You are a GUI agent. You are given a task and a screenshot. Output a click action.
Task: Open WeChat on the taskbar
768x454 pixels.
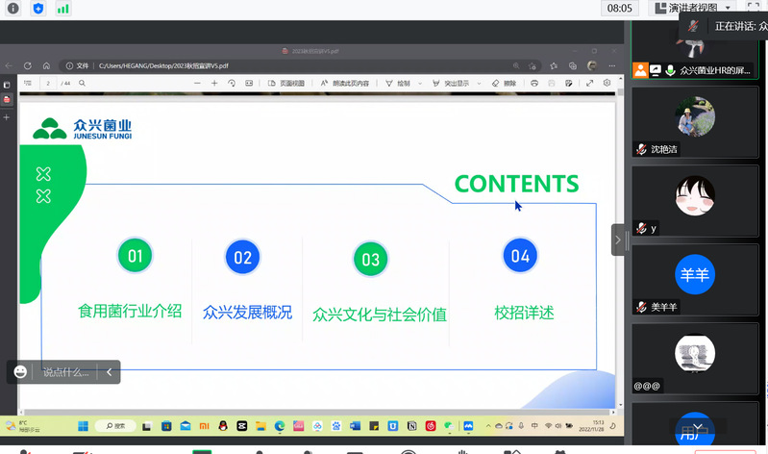449,426
